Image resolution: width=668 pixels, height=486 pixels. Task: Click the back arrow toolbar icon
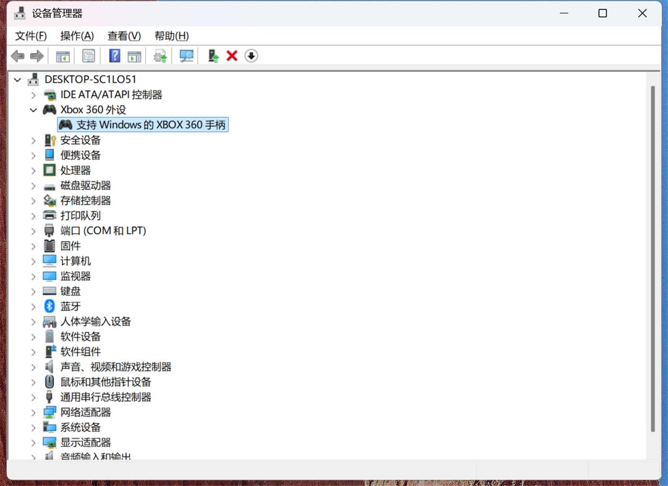(17, 56)
